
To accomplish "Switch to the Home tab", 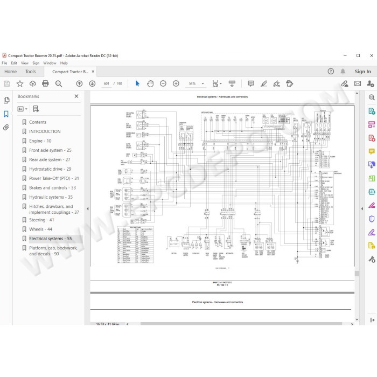I will coord(11,72).
